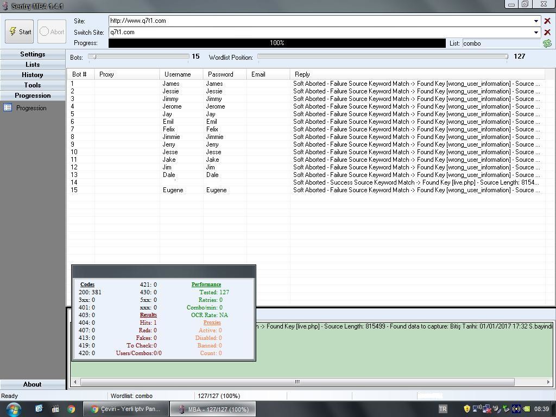This screenshot has height=417, width=556.
Task: Clear the Switch Site field red X
Action: coord(547,33)
